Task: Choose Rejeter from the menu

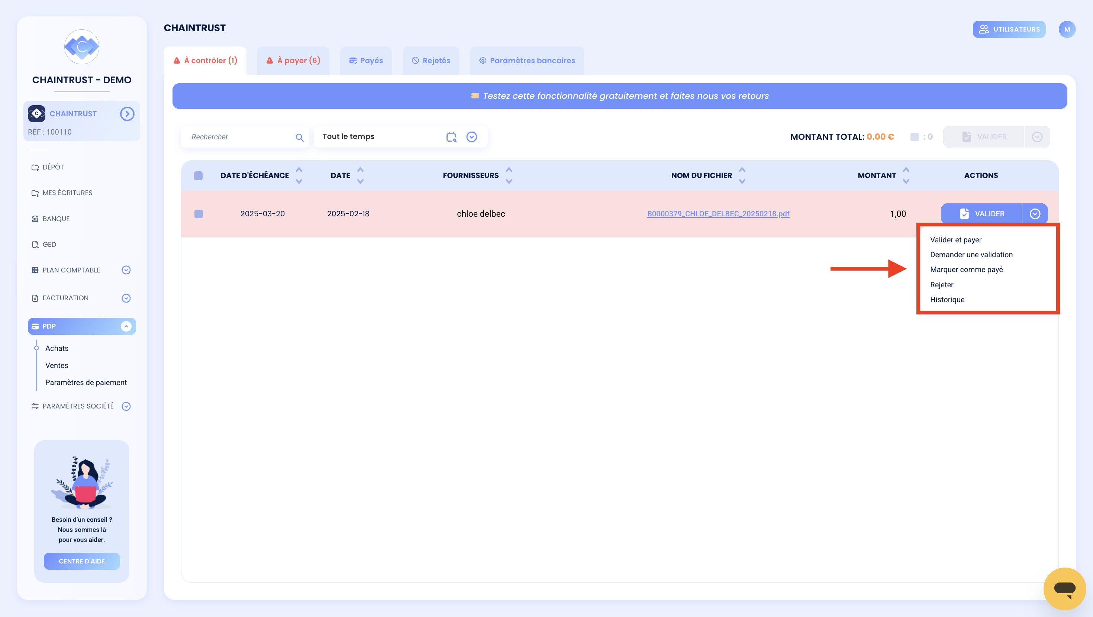Action: 942,285
